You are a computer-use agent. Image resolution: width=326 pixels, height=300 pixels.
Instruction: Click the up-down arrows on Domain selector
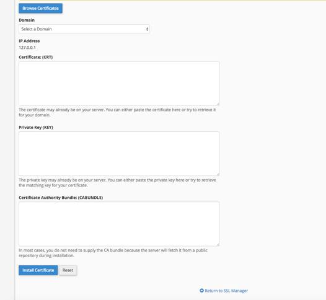point(147,29)
